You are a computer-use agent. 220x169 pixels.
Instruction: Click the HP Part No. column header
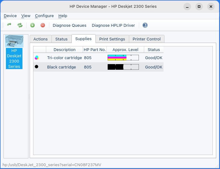[95, 50]
